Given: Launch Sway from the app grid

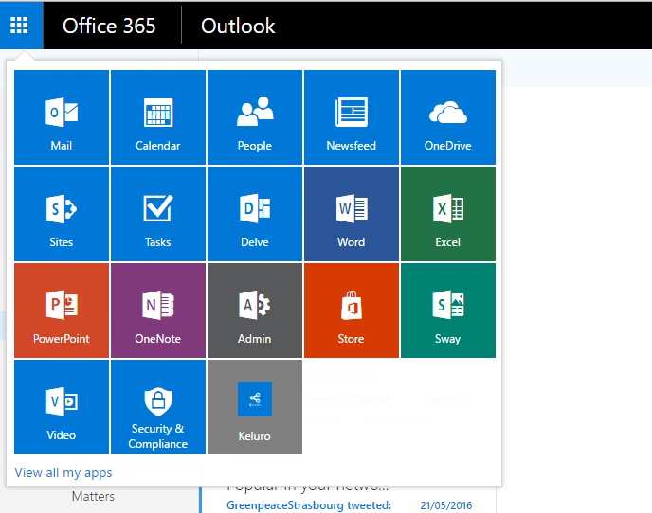Looking at the screenshot, I should click(448, 310).
